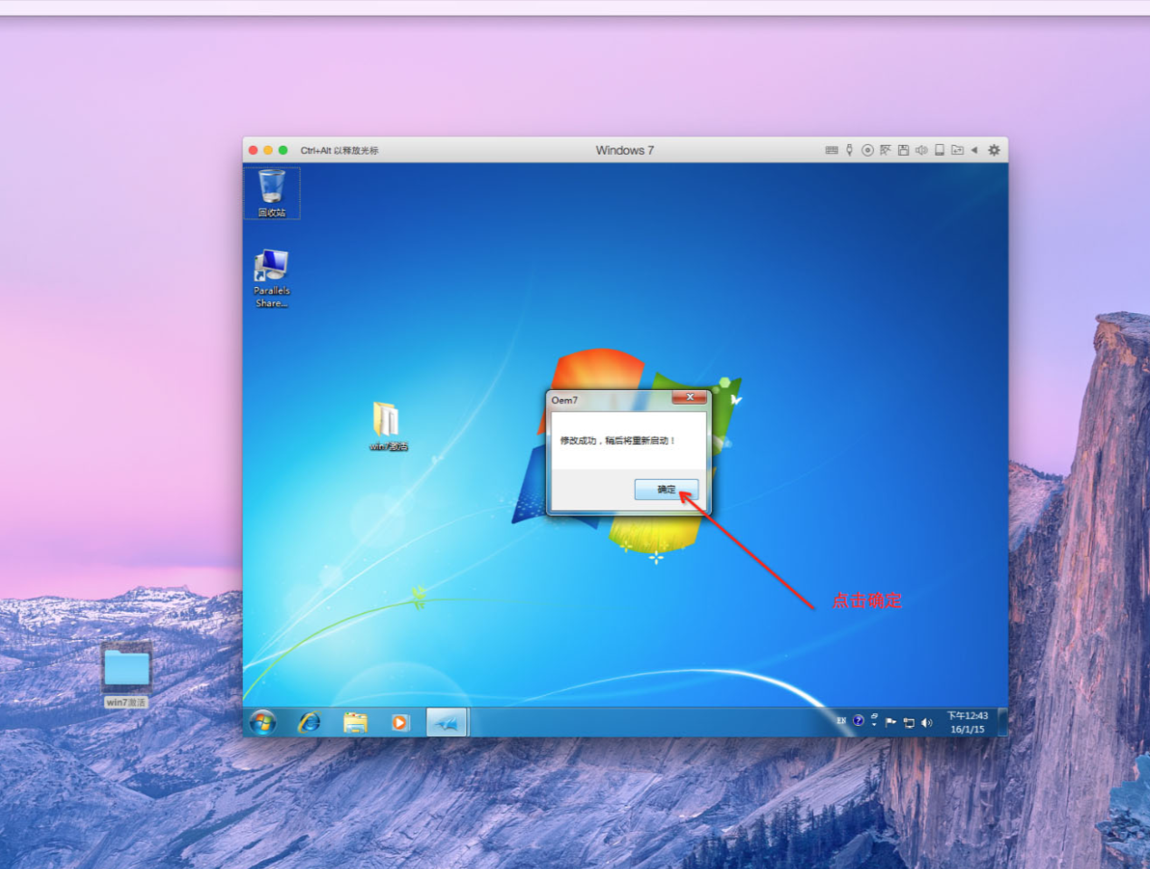Click the shared folder icon in title bar
This screenshot has width=1150, height=869.
coord(957,150)
